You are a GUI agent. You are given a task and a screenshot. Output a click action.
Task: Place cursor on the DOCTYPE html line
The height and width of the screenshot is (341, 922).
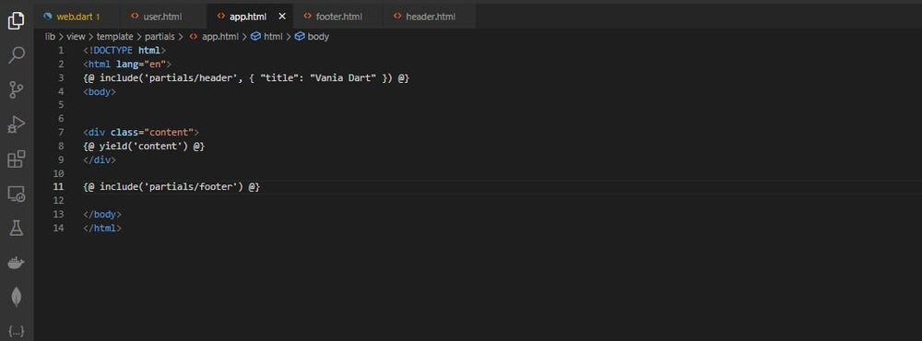tap(124, 50)
